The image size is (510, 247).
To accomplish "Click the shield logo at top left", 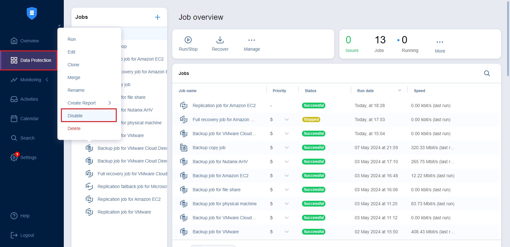I will coord(32,13).
